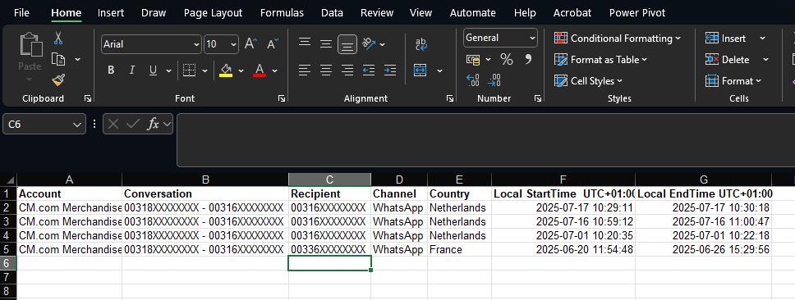
Task: Click the Cancel X in formula bar
Action: point(113,124)
